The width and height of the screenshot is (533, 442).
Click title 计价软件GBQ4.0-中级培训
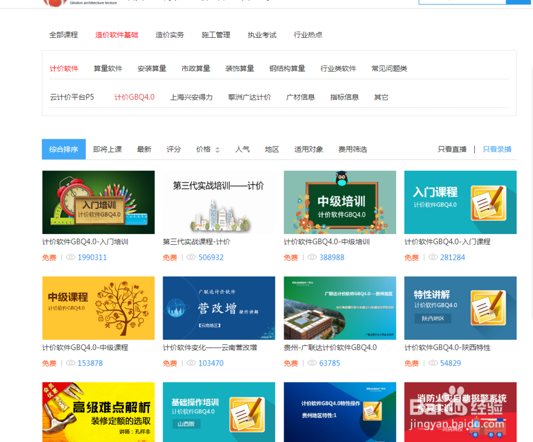coord(327,242)
